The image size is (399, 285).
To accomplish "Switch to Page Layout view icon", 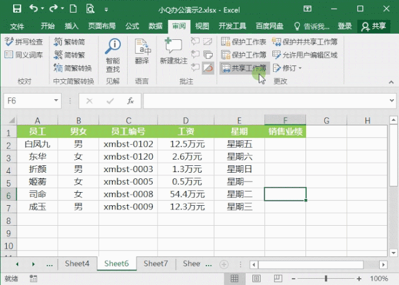I will pyautogui.click(x=256, y=278).
